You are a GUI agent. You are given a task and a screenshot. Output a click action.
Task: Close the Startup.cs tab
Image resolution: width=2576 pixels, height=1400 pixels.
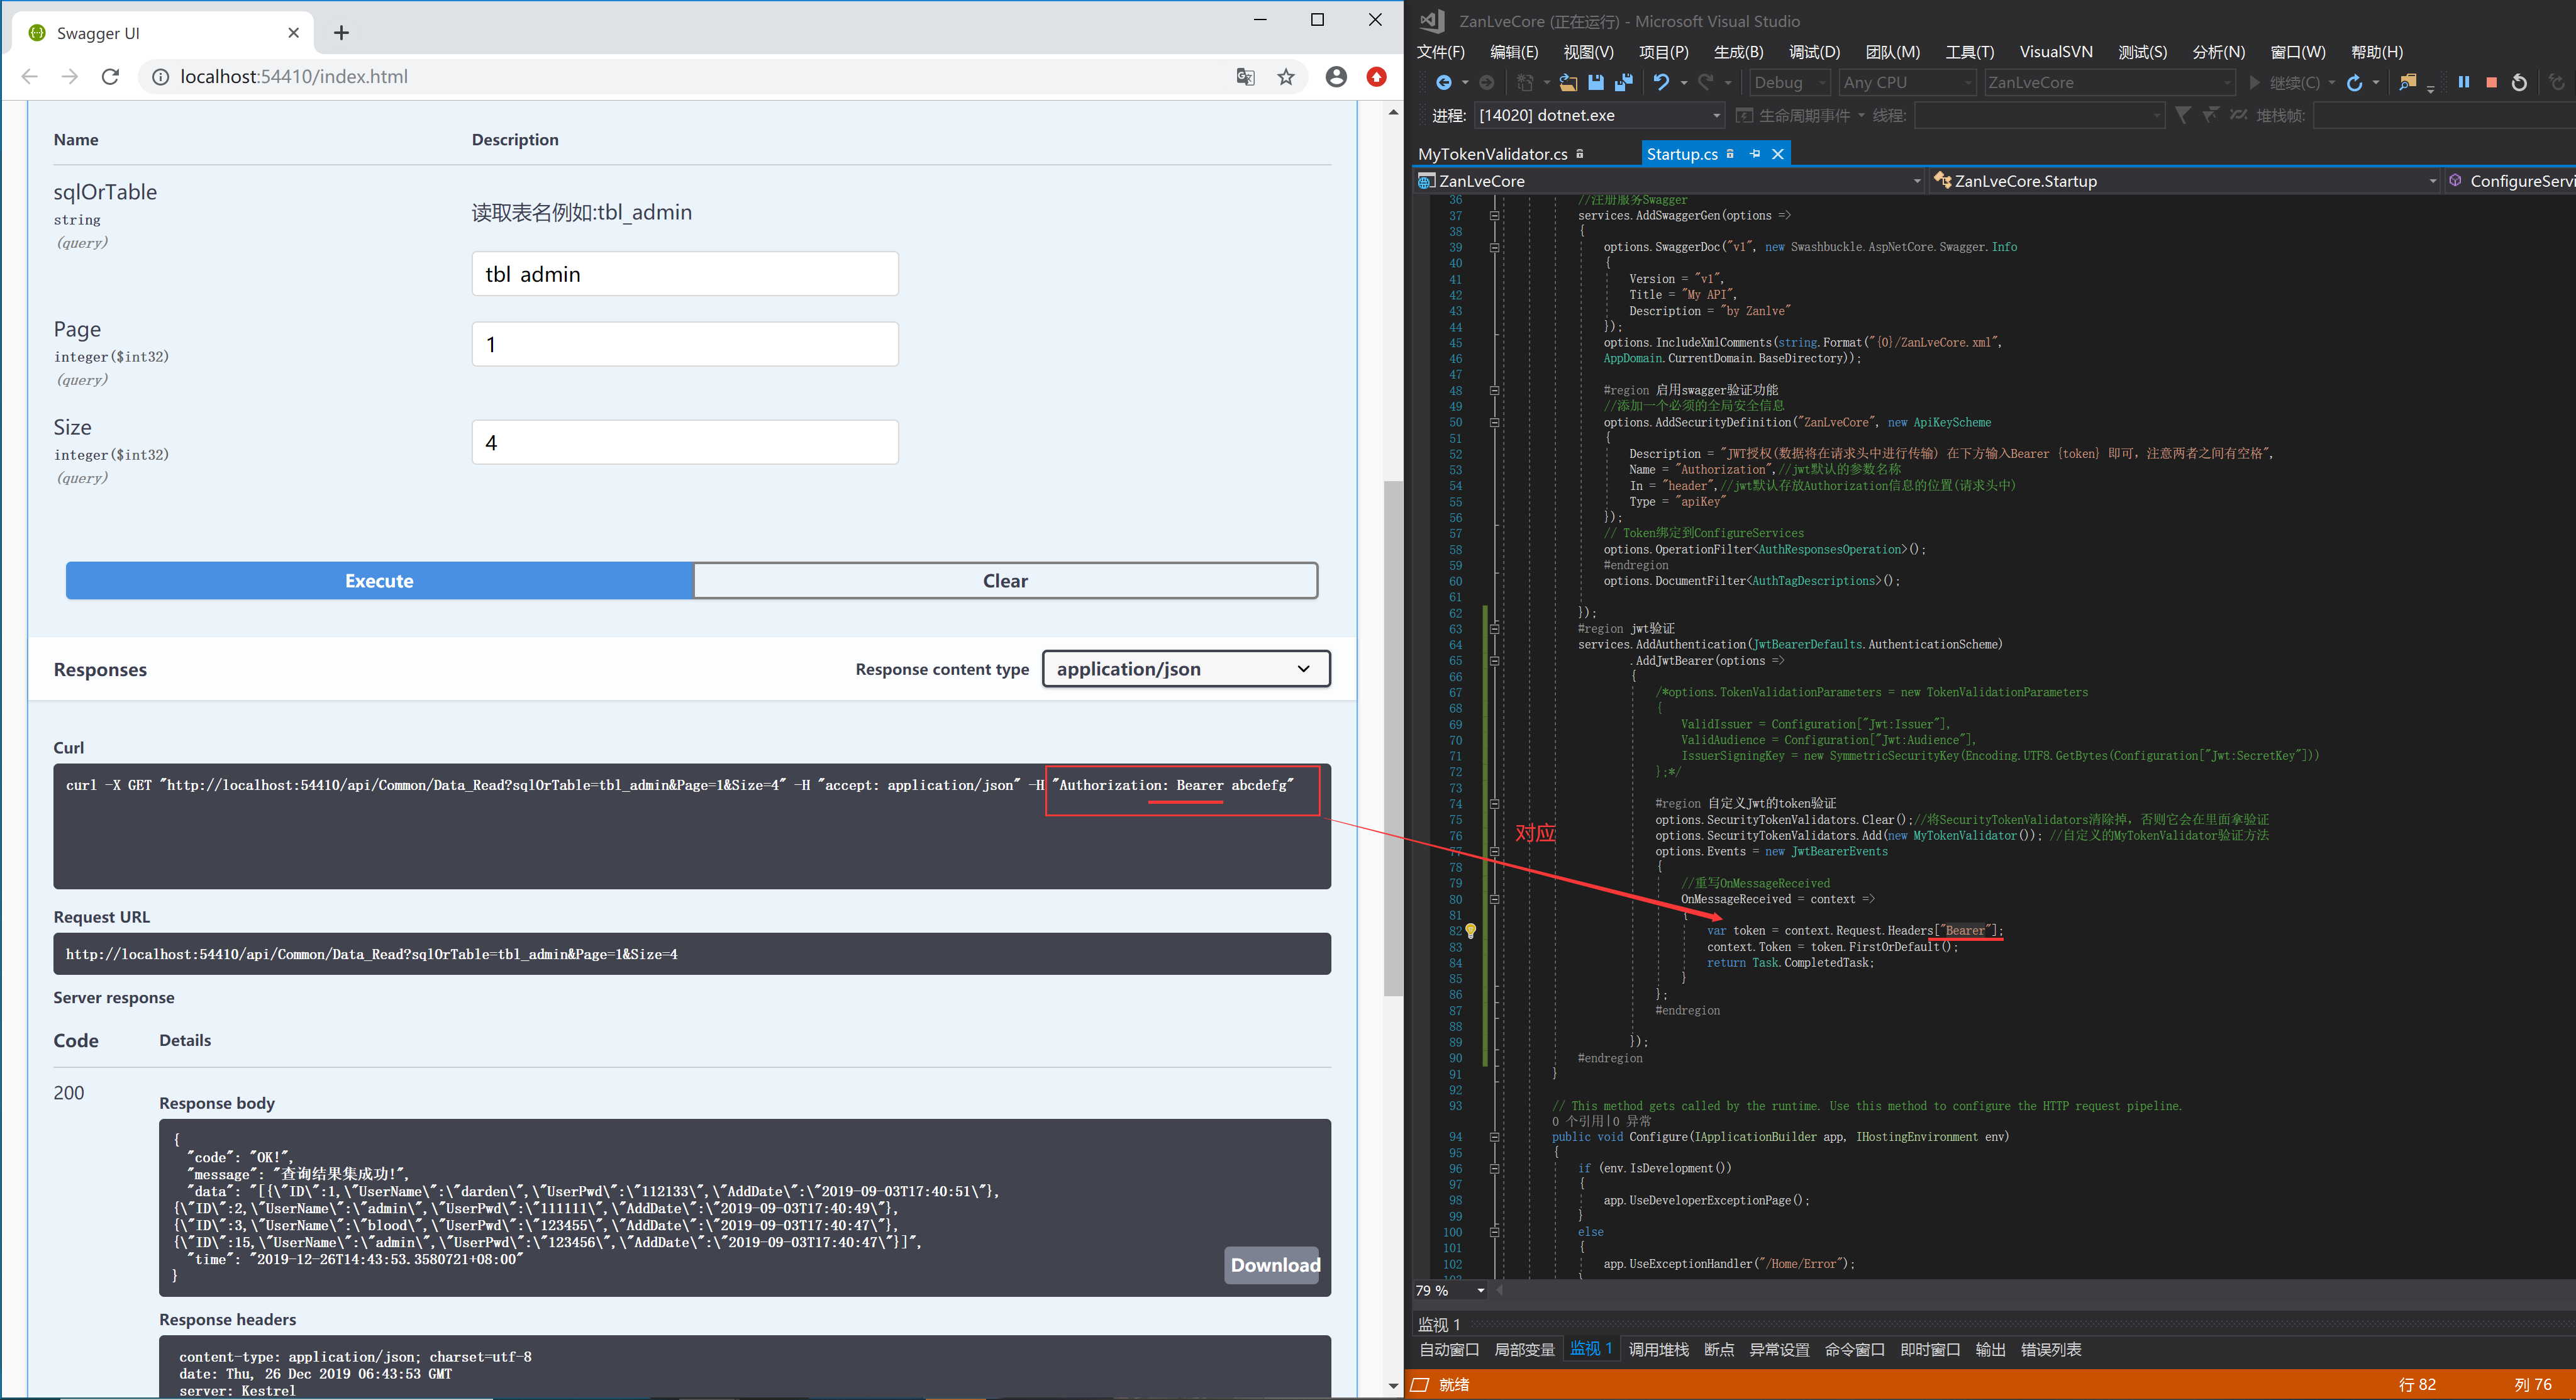pos(1777,154)
